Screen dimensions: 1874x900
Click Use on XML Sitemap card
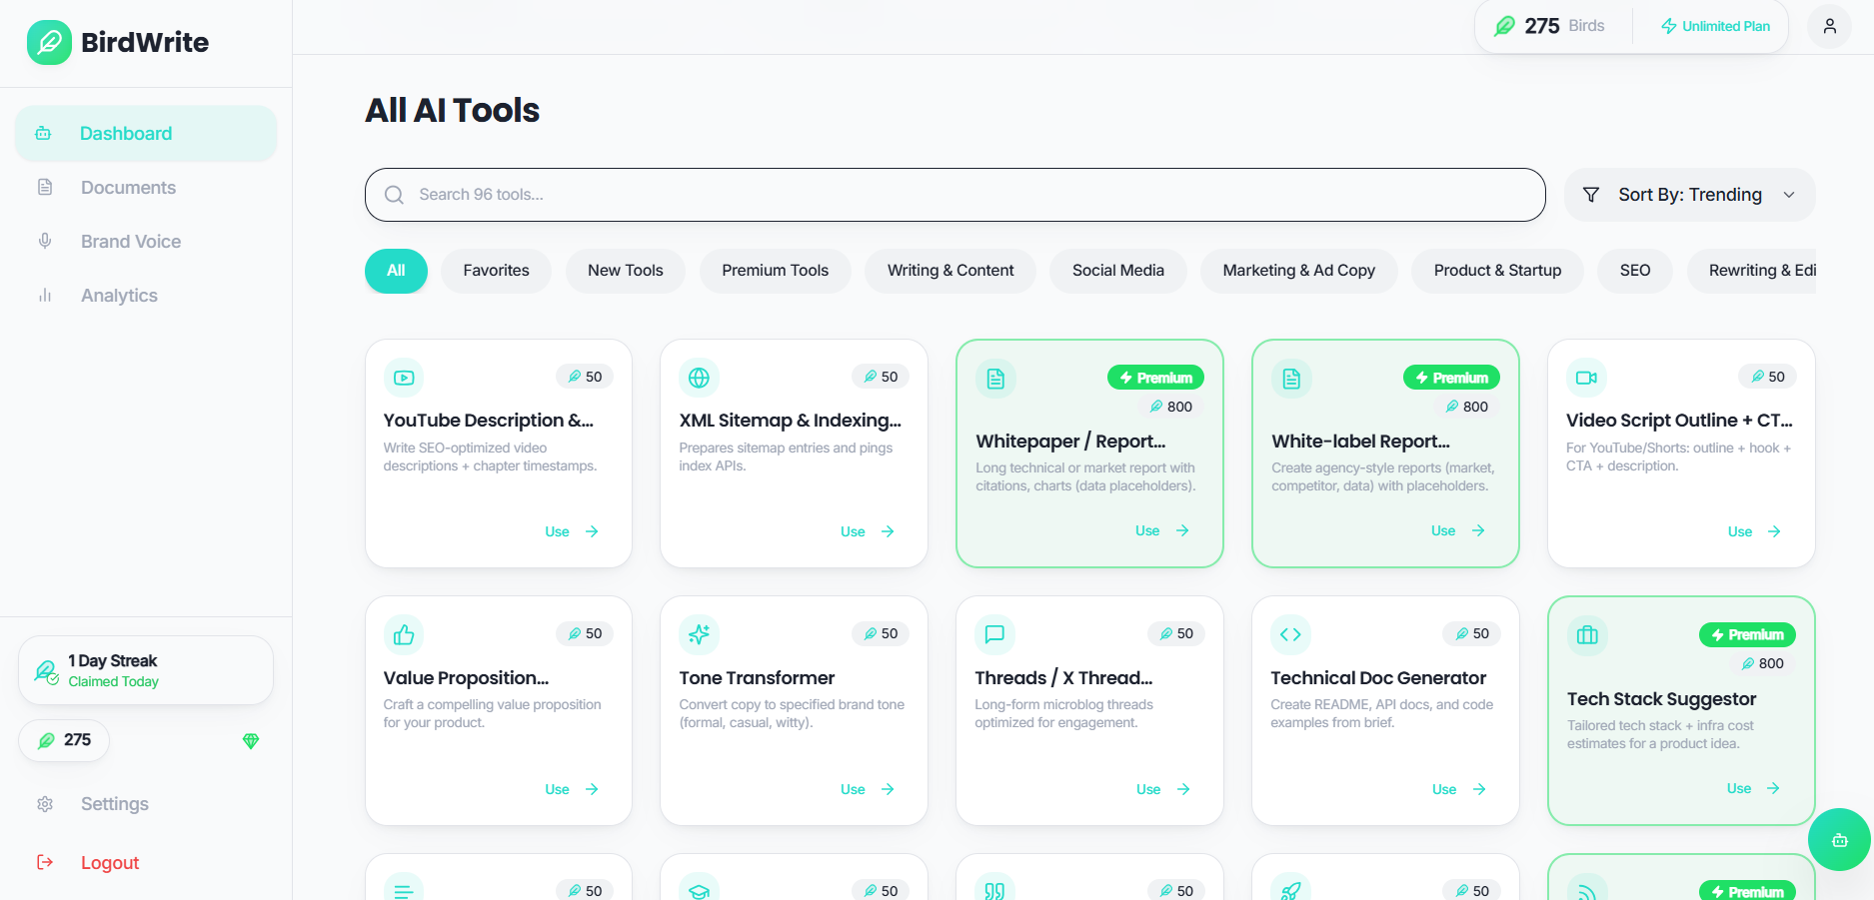tap(868, 531)
